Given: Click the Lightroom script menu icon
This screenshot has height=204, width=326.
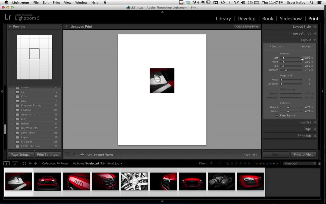Looking at the screenshot, I should coord(105,2).
